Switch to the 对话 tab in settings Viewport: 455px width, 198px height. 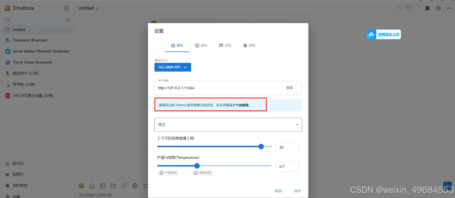click(x=225, y=45)
